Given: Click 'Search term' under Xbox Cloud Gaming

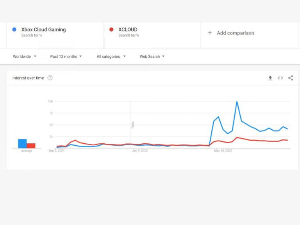Looking at the screenshot, I should [31, 36].
